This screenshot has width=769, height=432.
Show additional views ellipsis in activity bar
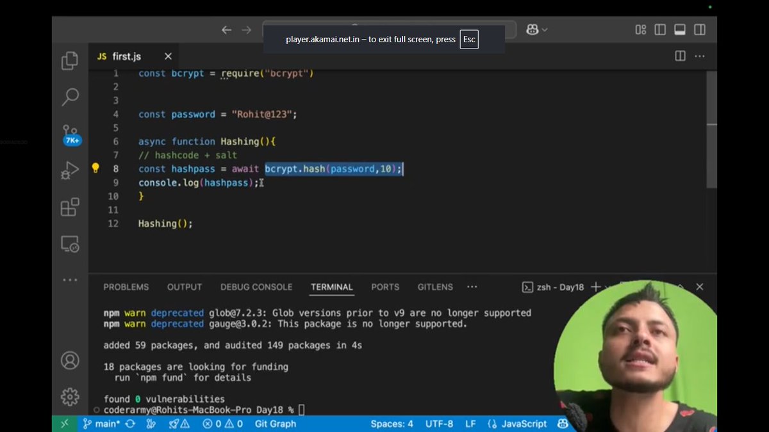pyautogui.click(x=70, y=280)
